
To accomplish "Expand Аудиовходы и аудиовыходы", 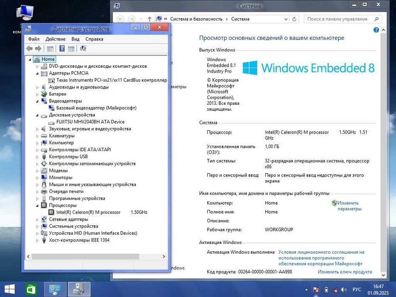I will tap(37, 87).
